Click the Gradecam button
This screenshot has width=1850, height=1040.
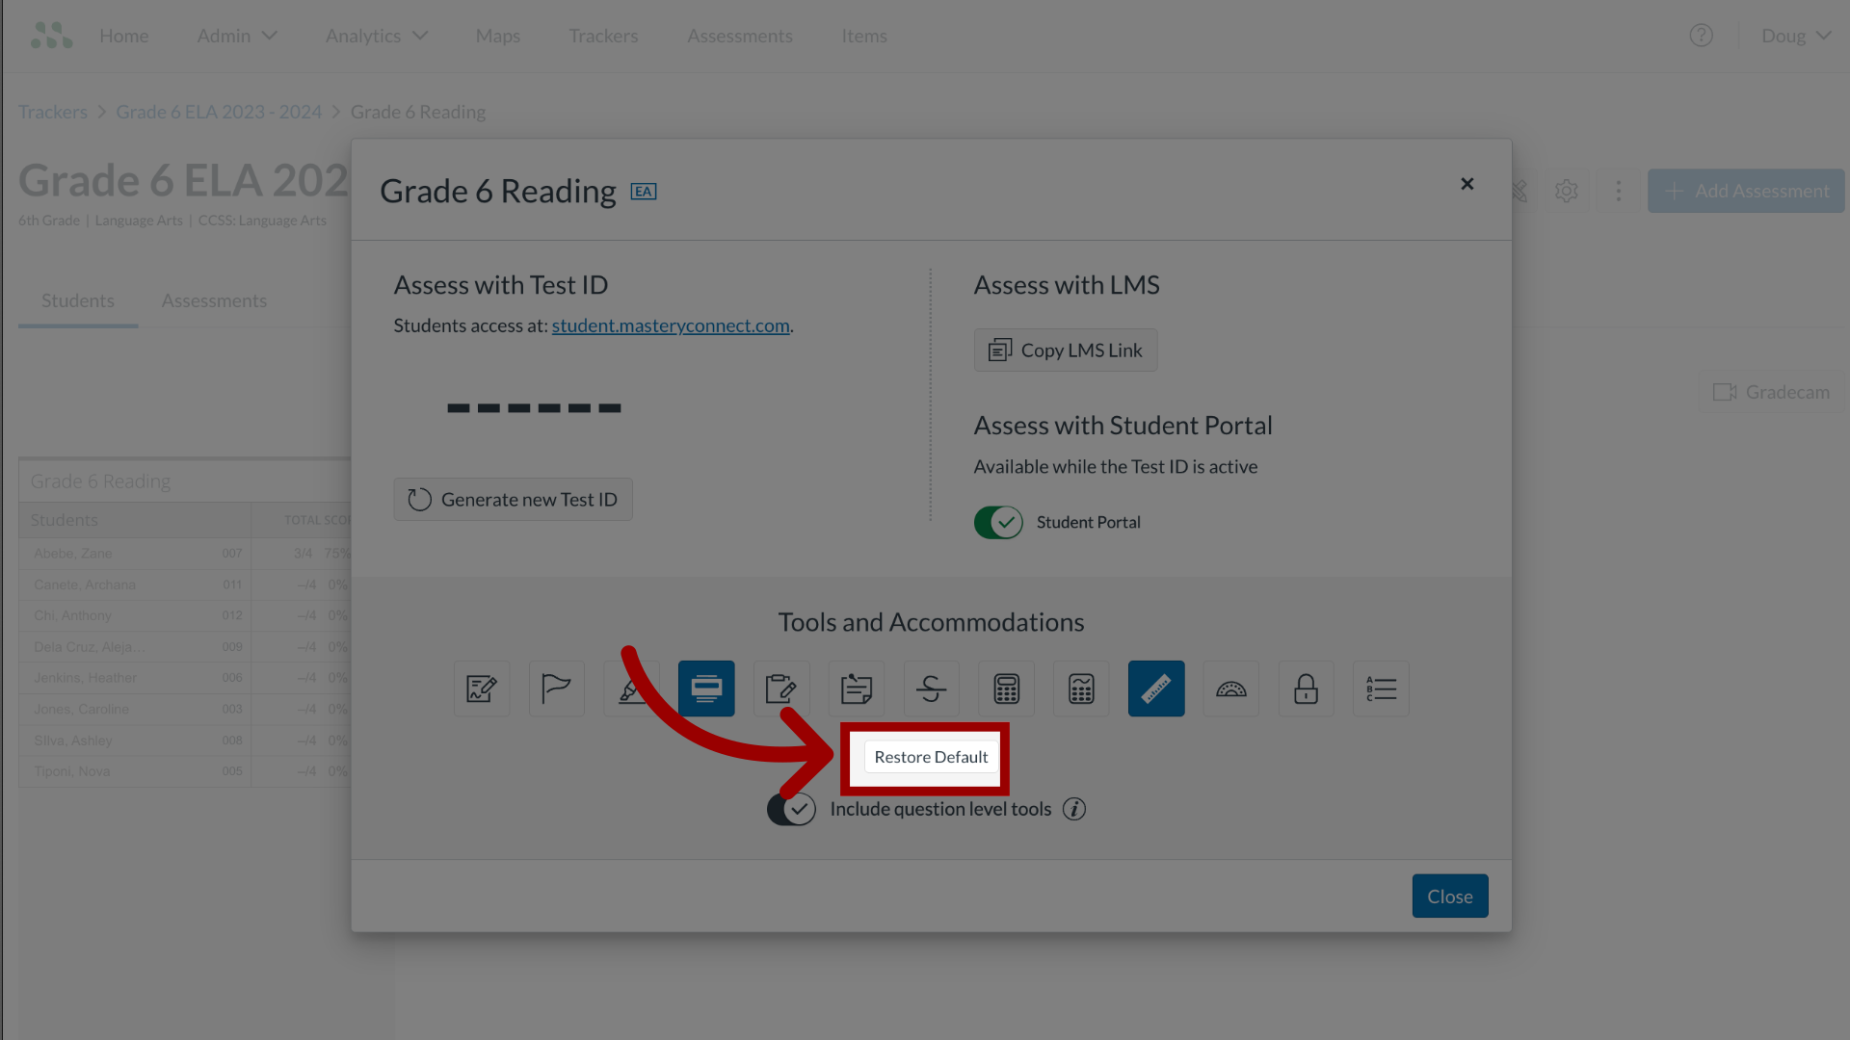coord(1771,392)
